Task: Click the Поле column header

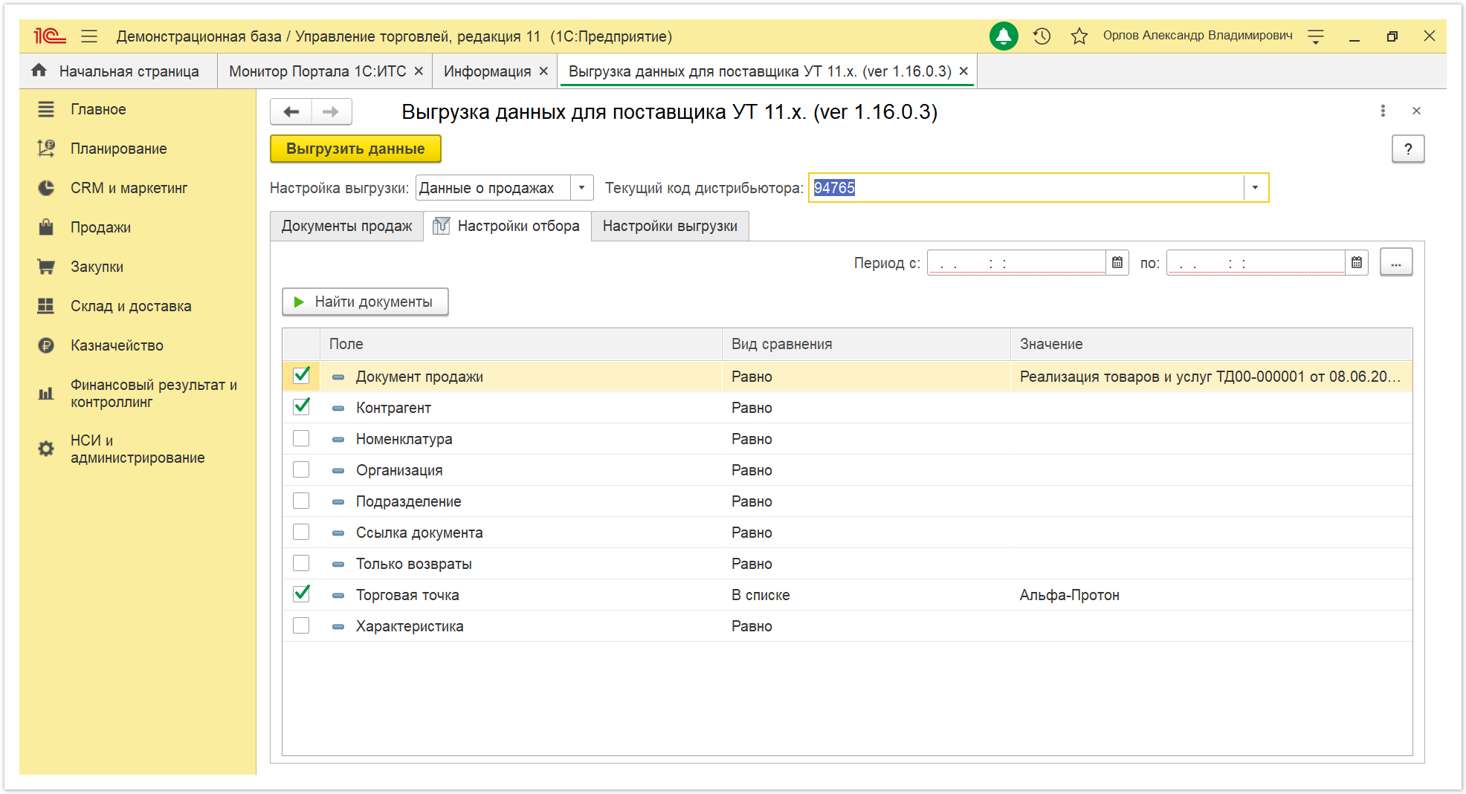Action: pos(520,344)
